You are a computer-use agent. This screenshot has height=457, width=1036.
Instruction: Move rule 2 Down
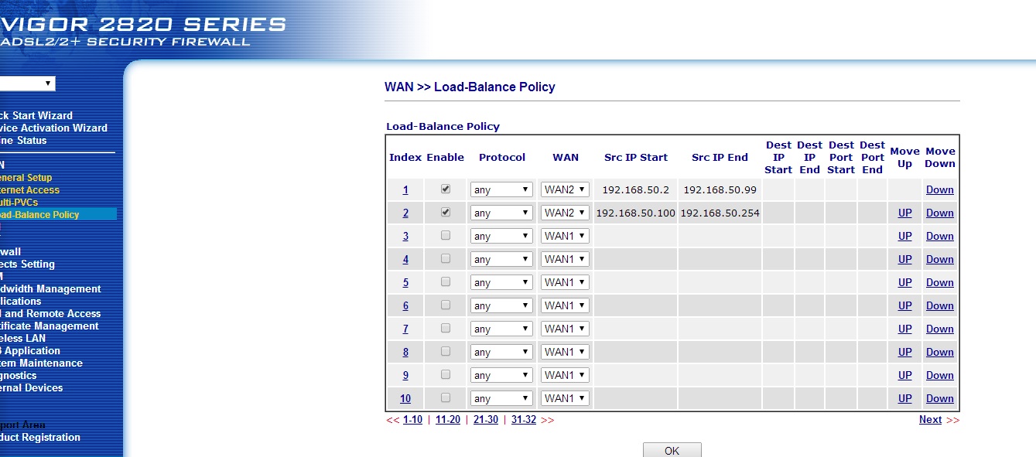point(940,213)
